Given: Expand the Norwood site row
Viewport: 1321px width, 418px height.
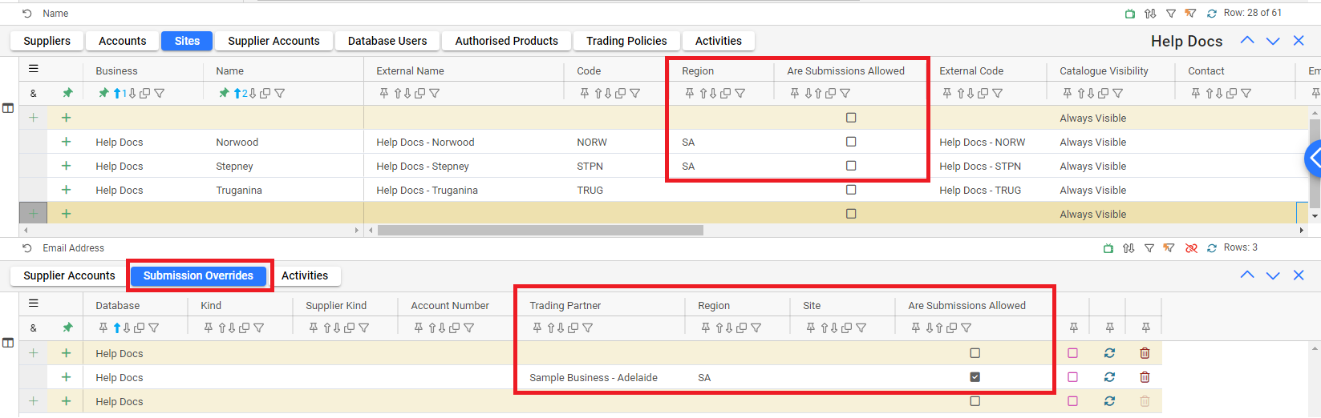Looking at the screenshot, I should pyautogui.click(x=66, y=142).
